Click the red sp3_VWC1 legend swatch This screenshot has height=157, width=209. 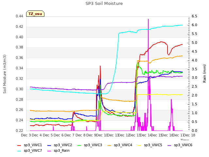point(19,145)
